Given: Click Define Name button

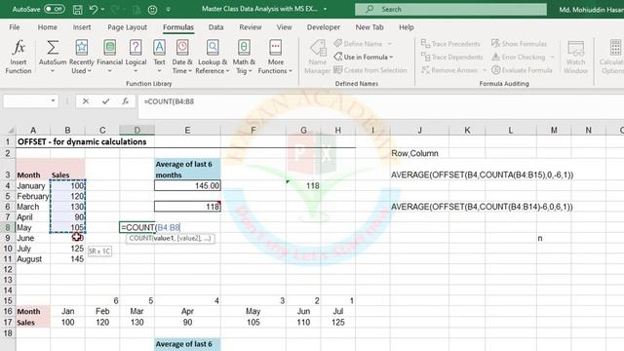Looking at the screenshot, I should pos(358,44).
